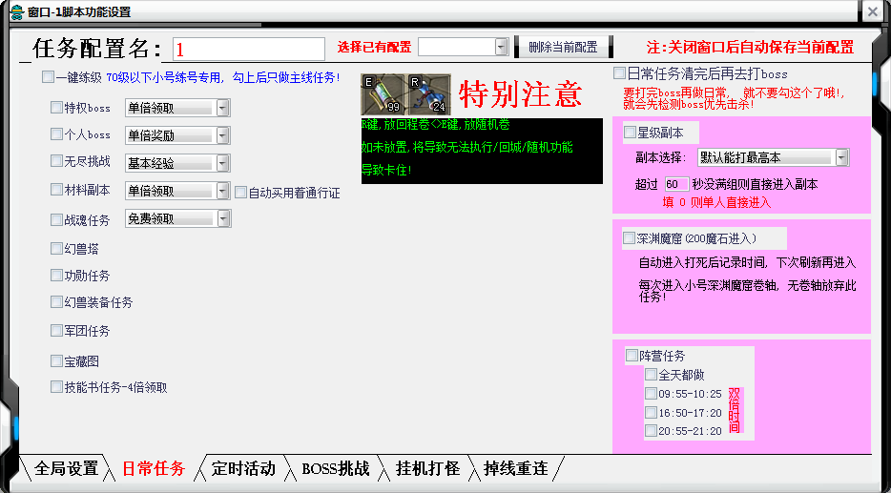Enable the 09:55-10:25 time slot
Screen dimensions: 891x493
652,393
